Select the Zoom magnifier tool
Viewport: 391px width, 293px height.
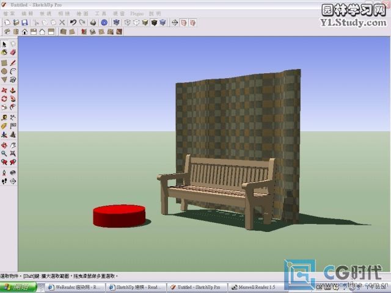point(4,153)
